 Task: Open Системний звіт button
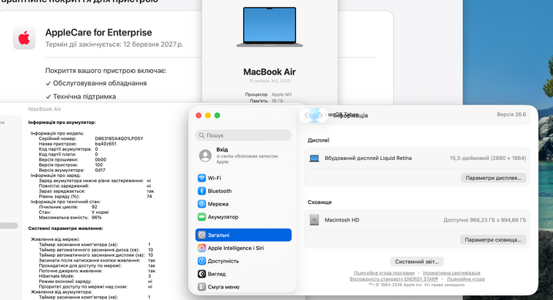click(x=417, y=262)
